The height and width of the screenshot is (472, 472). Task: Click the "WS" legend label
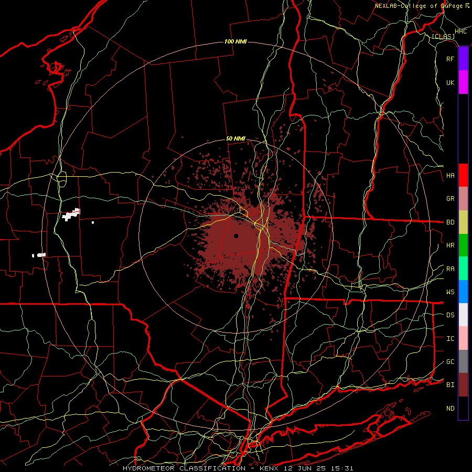point(450,292)
